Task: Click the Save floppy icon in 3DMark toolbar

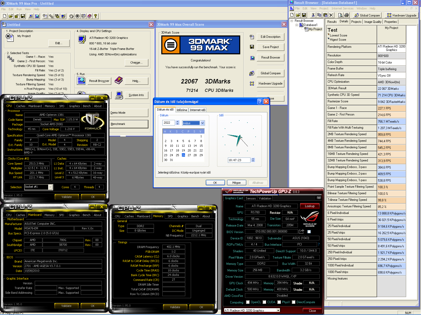Action: tap(23, 16)
